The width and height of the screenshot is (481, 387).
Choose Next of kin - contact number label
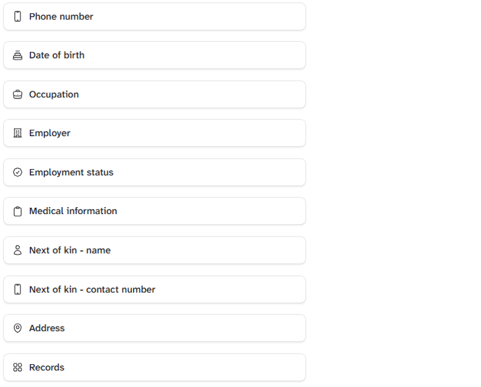pos(92,289)
